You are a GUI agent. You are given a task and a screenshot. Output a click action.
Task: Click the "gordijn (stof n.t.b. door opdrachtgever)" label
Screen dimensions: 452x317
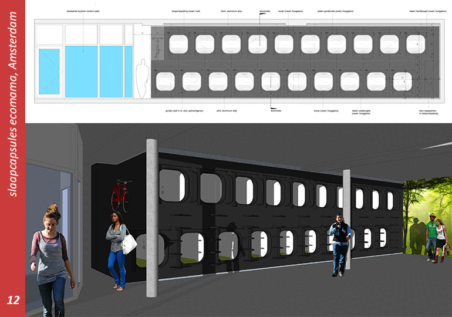coord(184,111)
